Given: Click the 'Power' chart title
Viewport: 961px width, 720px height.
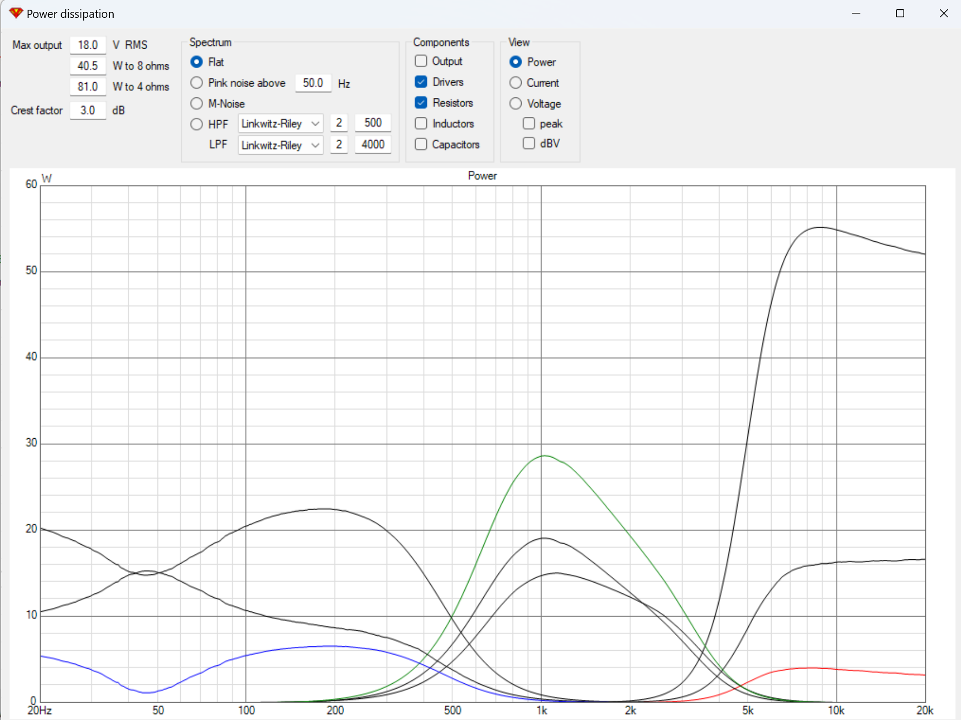Looking at the screenshot, I should 482,176.
